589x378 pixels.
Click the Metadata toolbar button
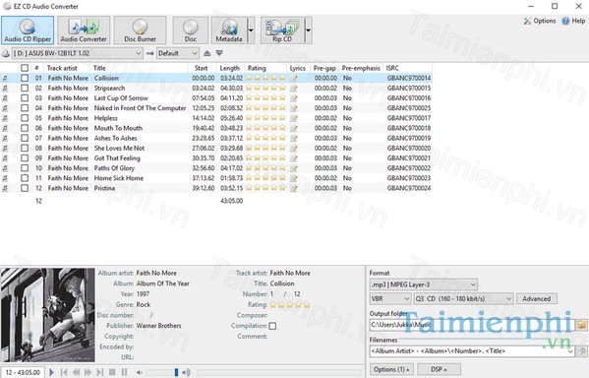point(229,31)
